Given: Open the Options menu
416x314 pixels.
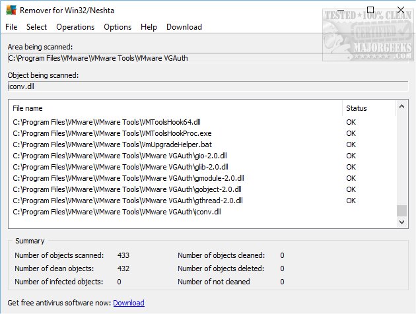Looking at the screenshot, I should (118, 27).
